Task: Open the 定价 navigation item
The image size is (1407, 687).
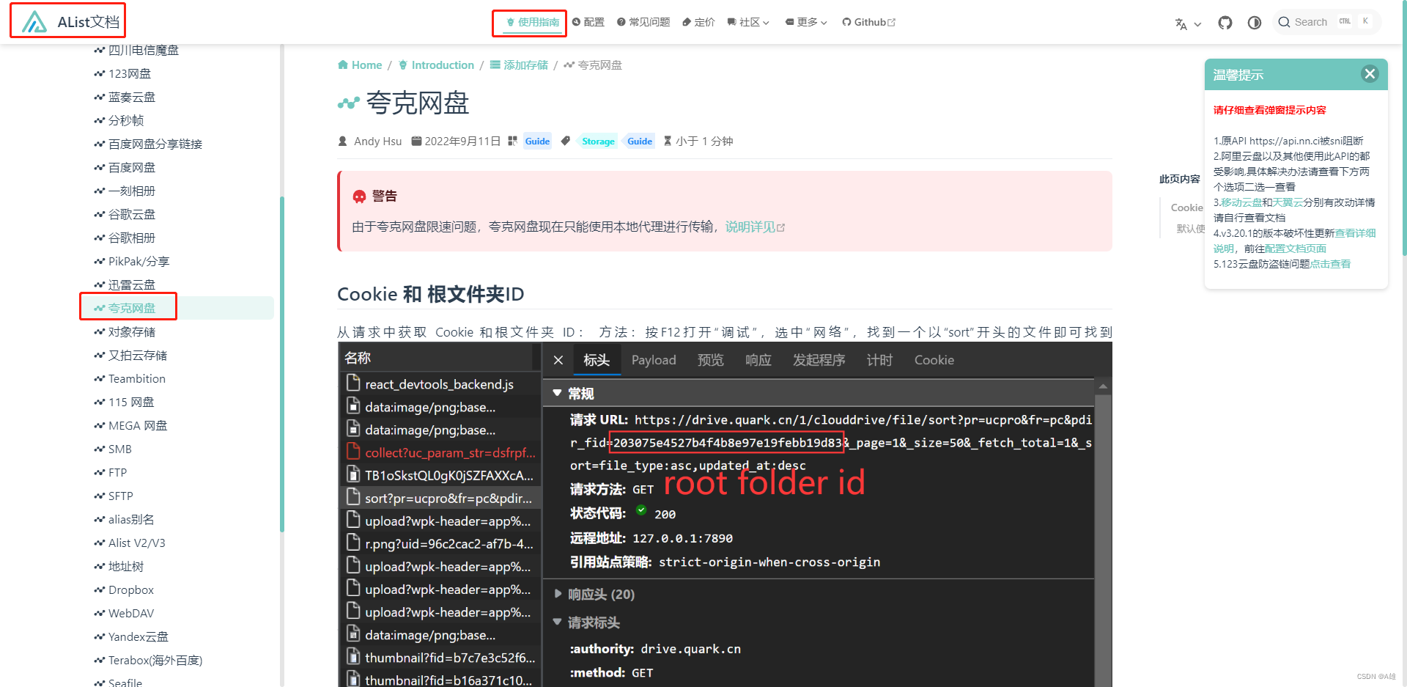Action: click(698, 23)
